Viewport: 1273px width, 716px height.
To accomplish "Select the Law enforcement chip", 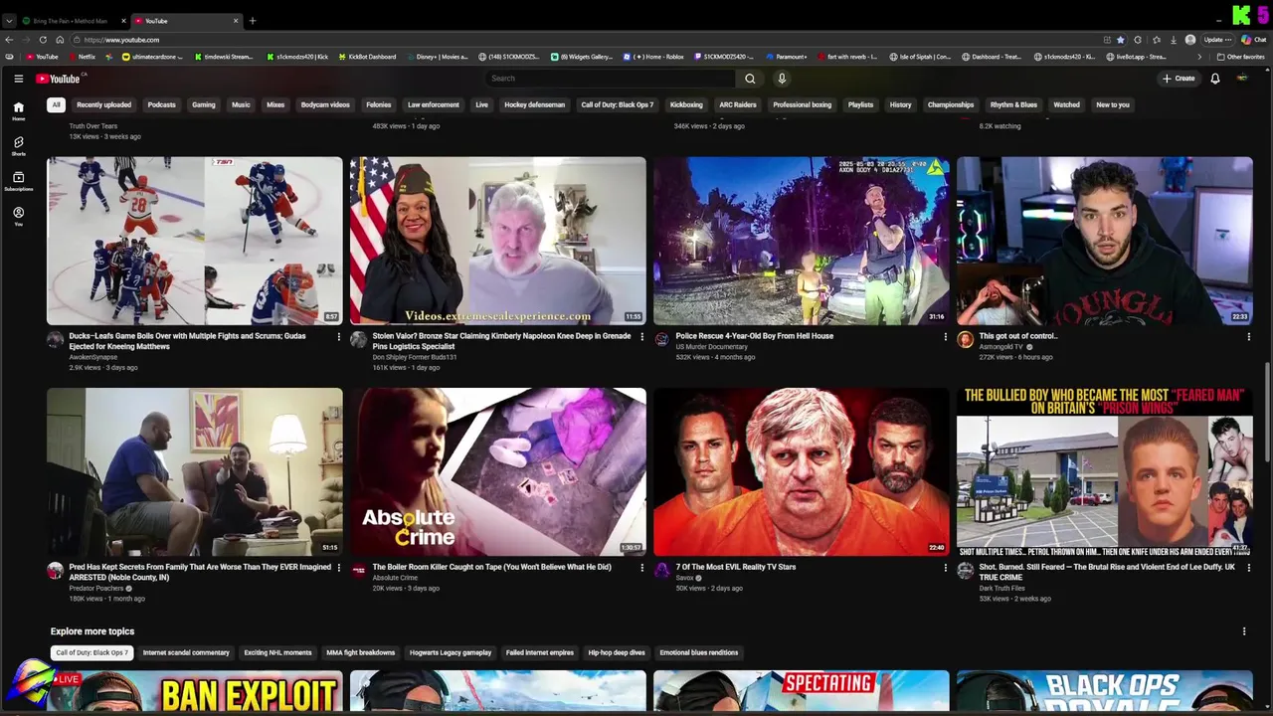I will point(434,104).
